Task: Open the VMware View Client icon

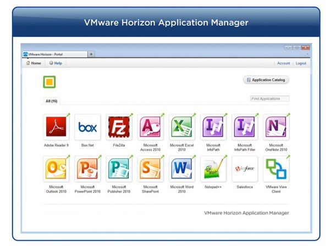Action: point(276,169)
